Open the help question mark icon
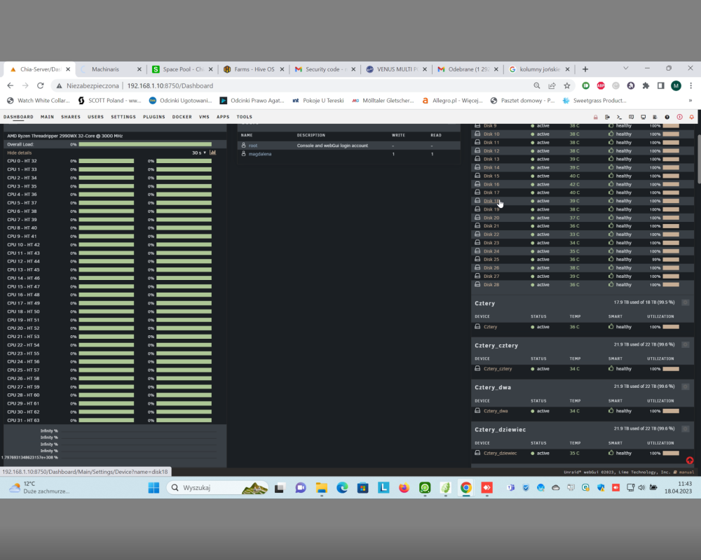 coord(667,117)
